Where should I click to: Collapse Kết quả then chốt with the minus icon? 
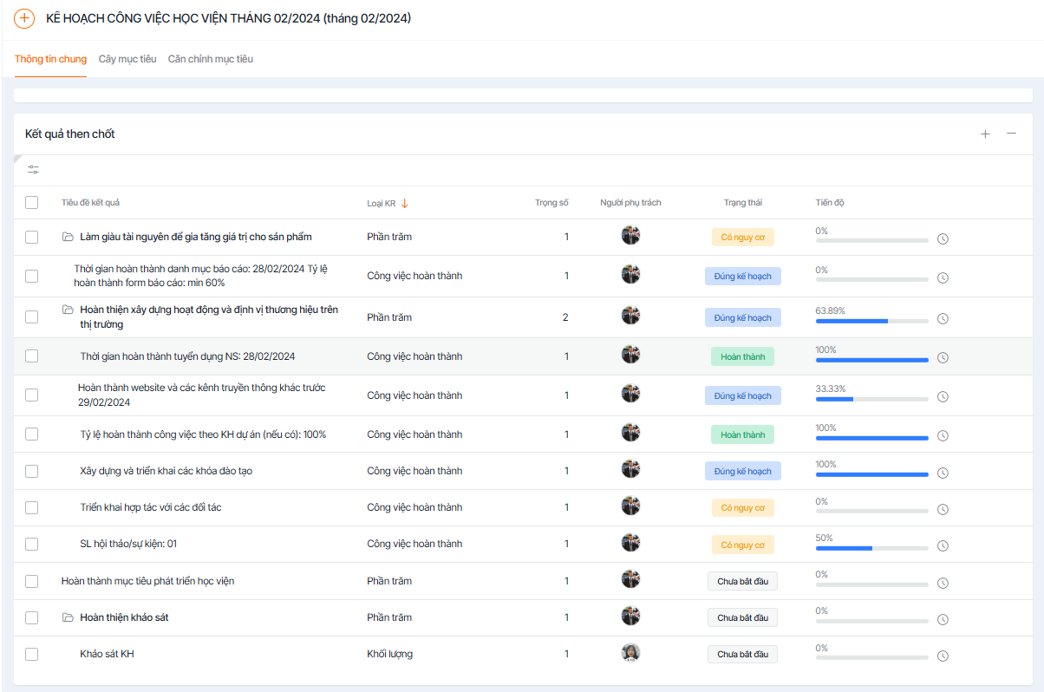(1011, 134)
